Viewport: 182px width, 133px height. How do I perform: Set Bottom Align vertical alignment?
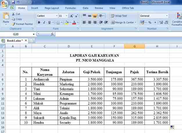[94, 16]
